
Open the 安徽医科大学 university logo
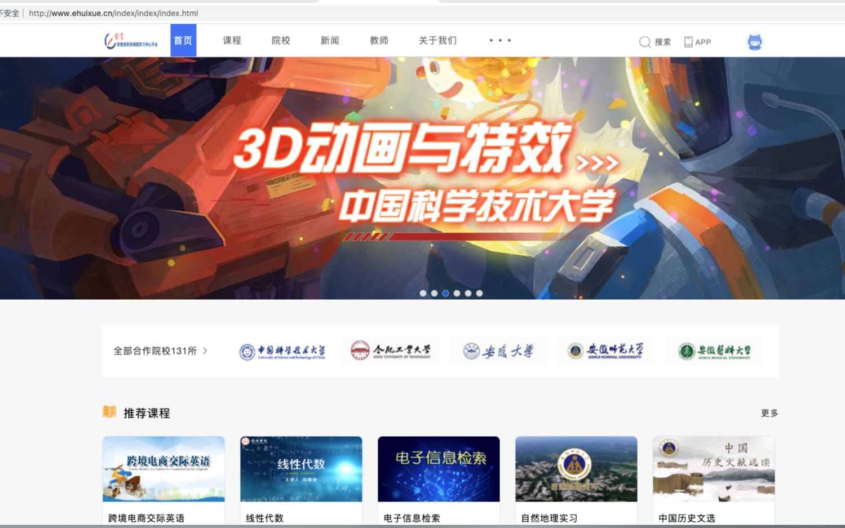[x=714, y=350]
